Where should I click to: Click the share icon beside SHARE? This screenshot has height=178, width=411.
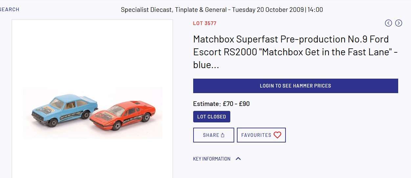pos(222,135)
